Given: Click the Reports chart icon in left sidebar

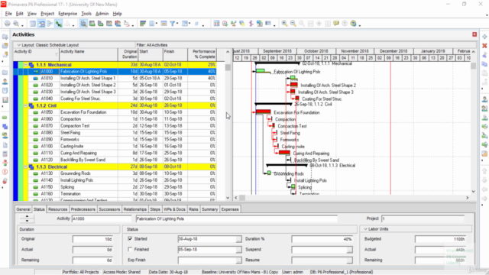Looking at the screenshot, I should [5, 100].
